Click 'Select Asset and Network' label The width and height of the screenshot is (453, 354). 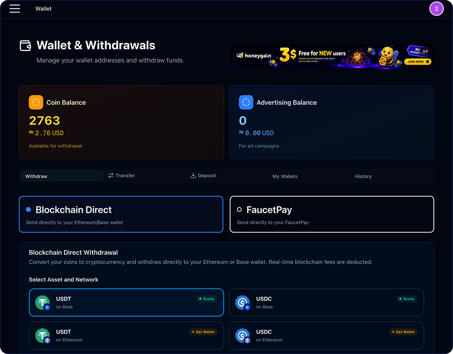pyautogui.click(x=64, y=280)
